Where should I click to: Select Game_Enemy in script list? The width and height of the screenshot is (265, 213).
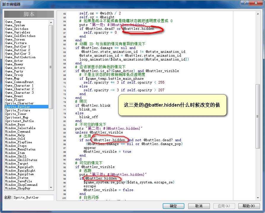click(x=14, y=64)
